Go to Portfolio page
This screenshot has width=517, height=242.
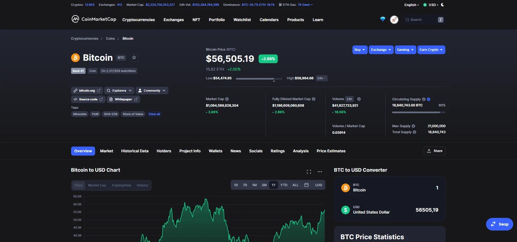217,20
